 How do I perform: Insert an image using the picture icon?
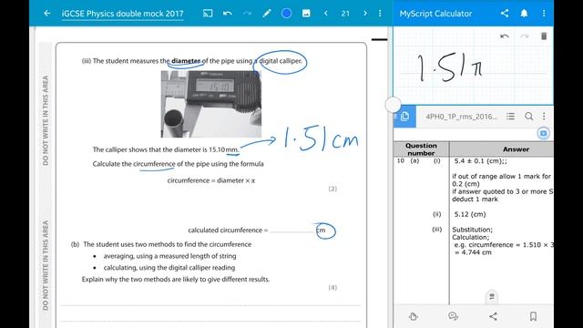[306, 14]
